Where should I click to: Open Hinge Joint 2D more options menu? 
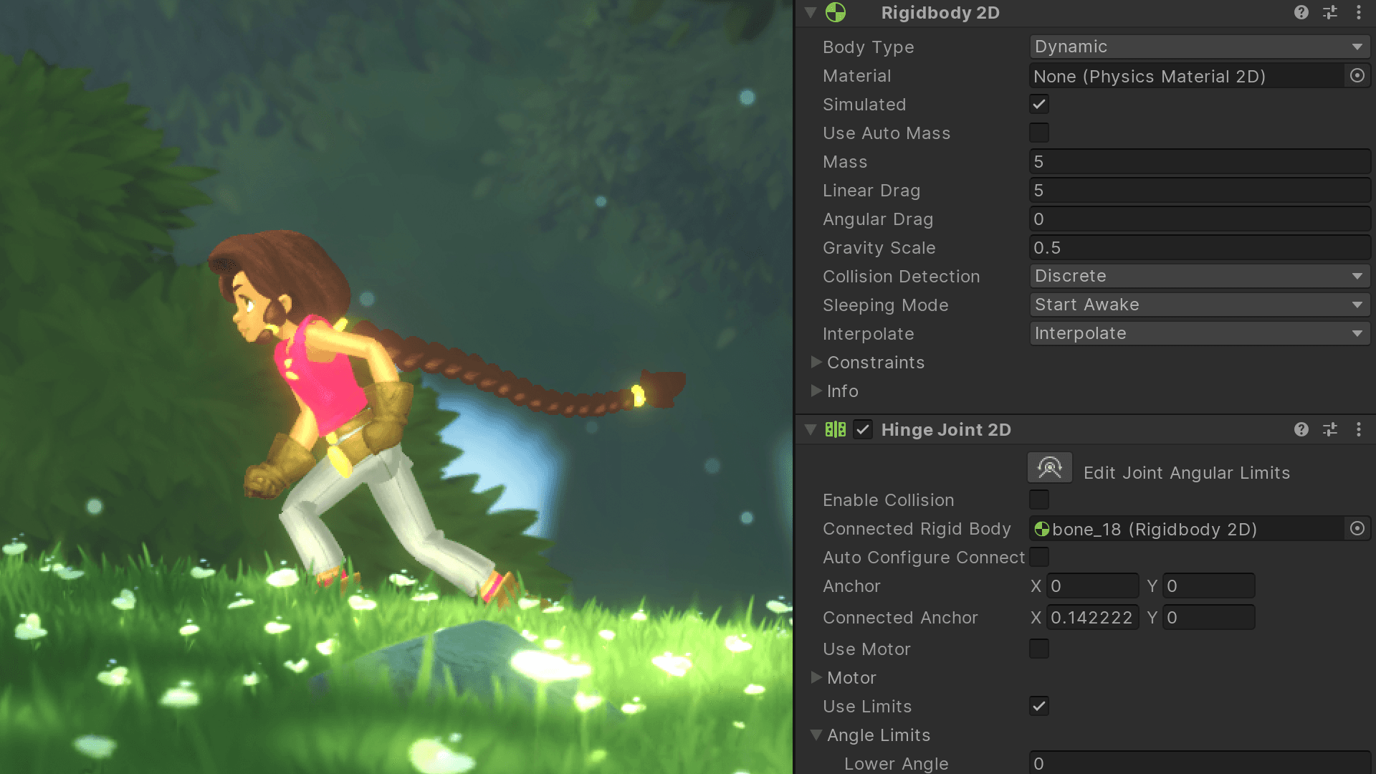coord(1359,429)
